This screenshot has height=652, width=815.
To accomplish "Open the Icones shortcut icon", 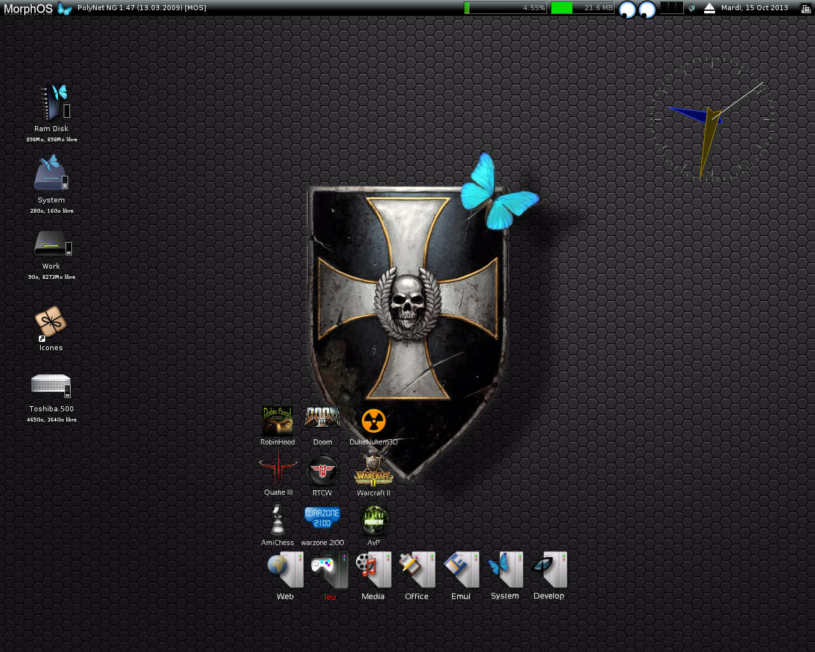I will [x=51, y=323].
